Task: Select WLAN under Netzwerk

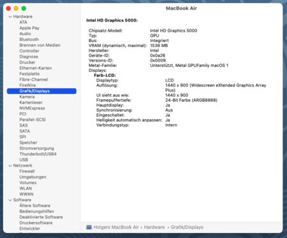Action: [26, 188]
